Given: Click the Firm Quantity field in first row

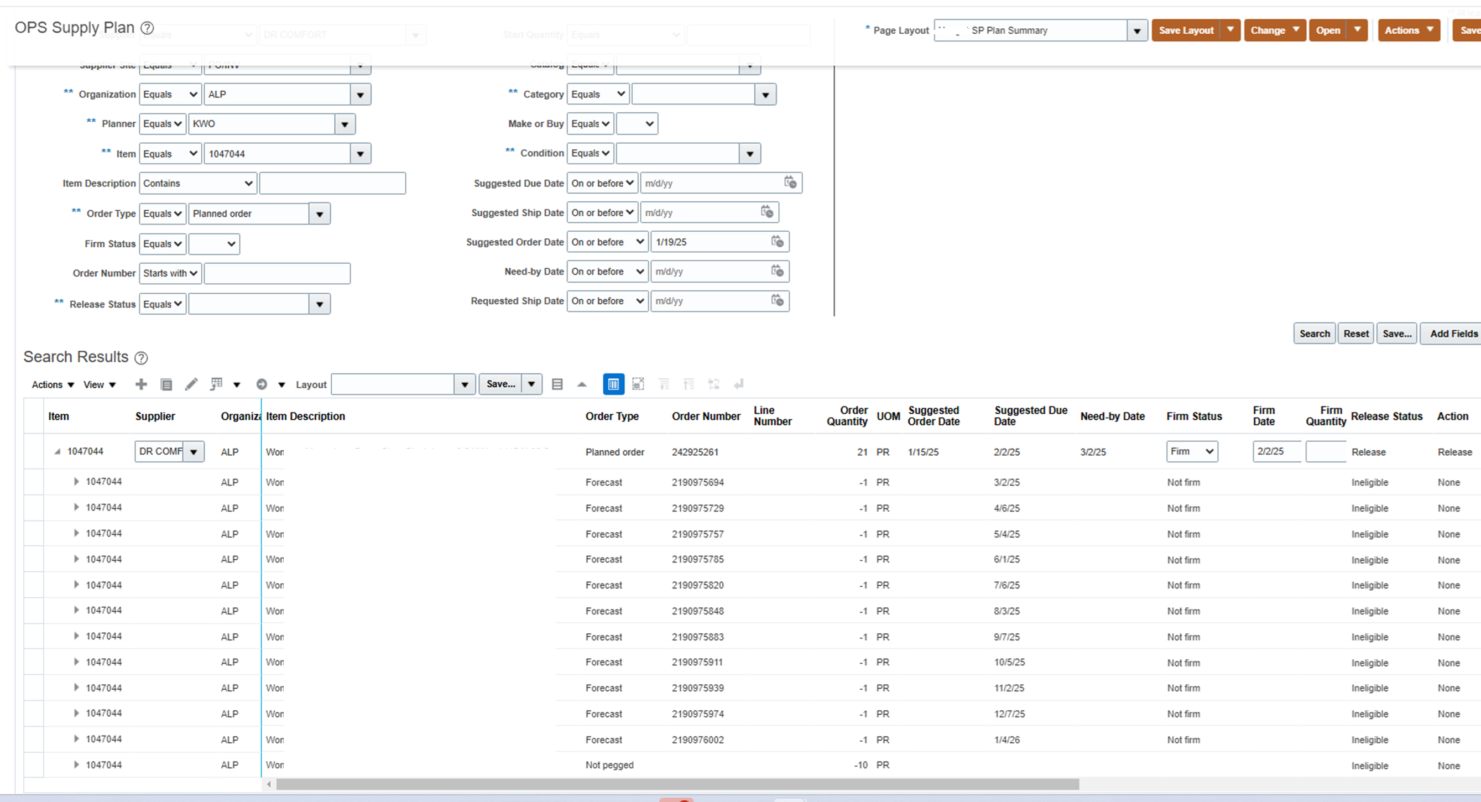Looking at the screenshot, I should (1326, 451).
